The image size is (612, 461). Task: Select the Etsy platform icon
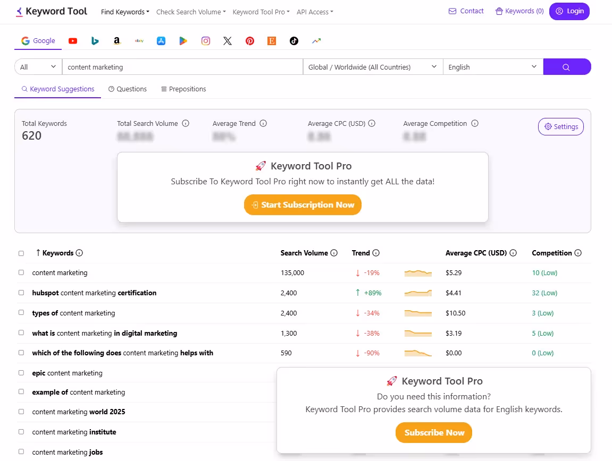[x=272, y=41]
